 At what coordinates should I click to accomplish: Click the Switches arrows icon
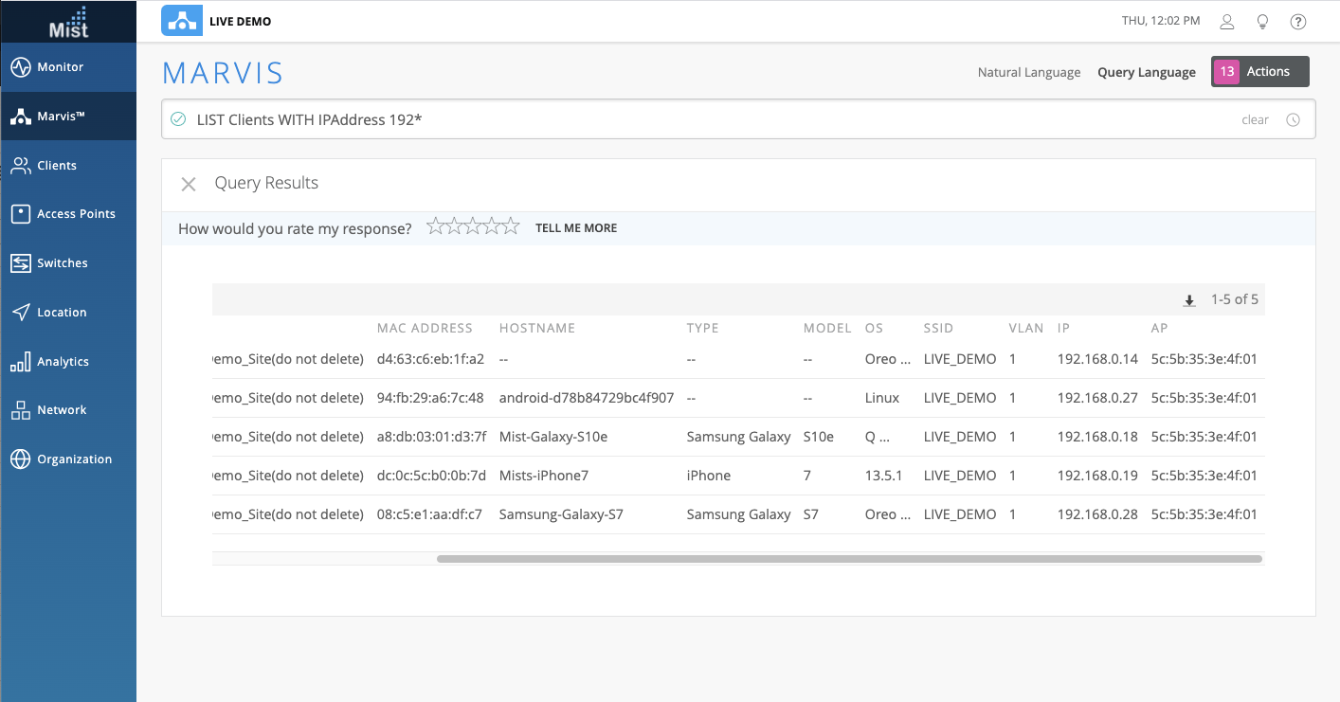(21, 263)
